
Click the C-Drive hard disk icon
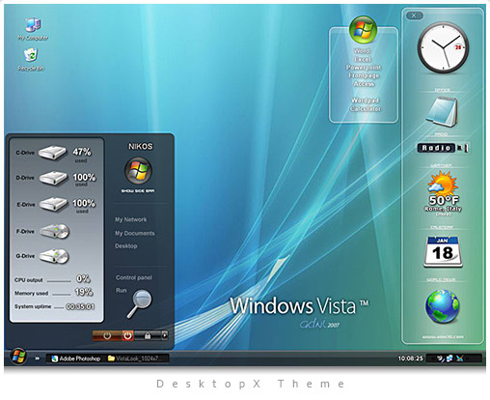(x=52, y=153)
